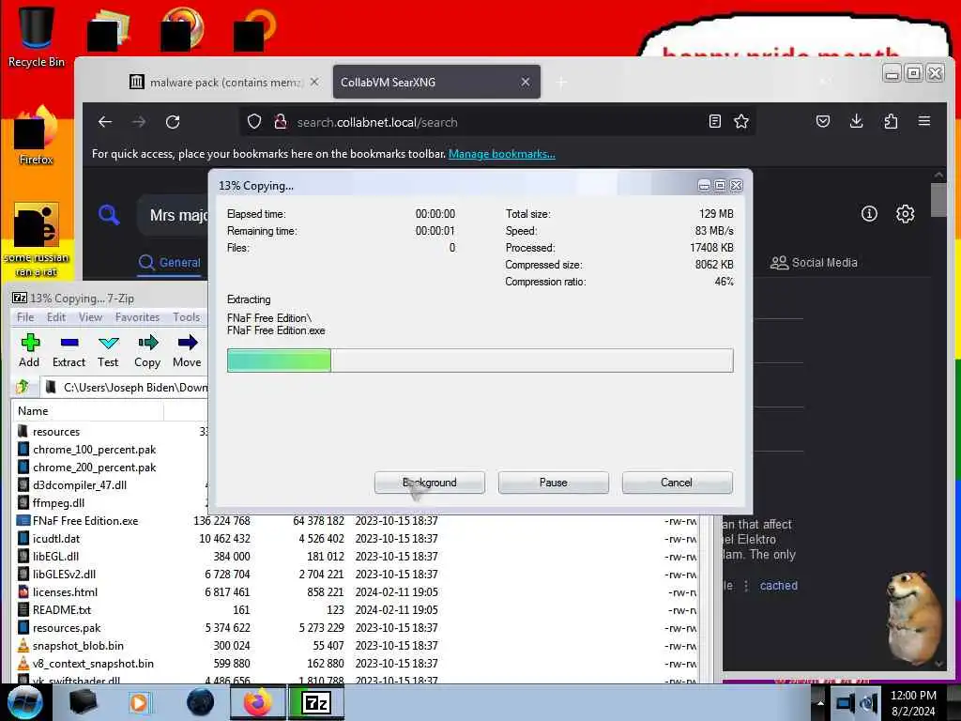Open the Firefox tracking protection shield
Screen dimensions: 961x721
click(254, 121)
